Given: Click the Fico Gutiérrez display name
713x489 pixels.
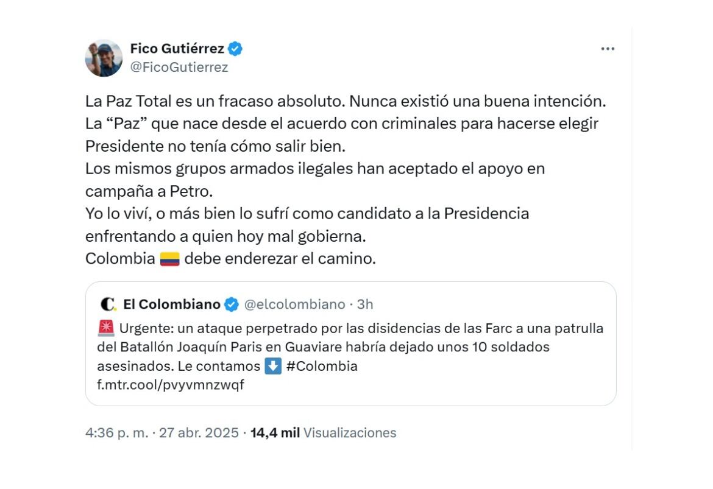Looking at the screenshot, I should 177,48.
